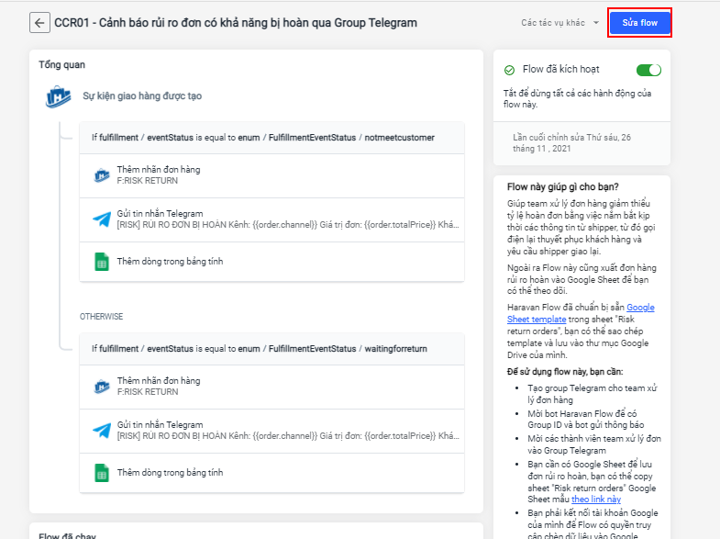Open the 'Google Sheet template' link

pos(581,313)
